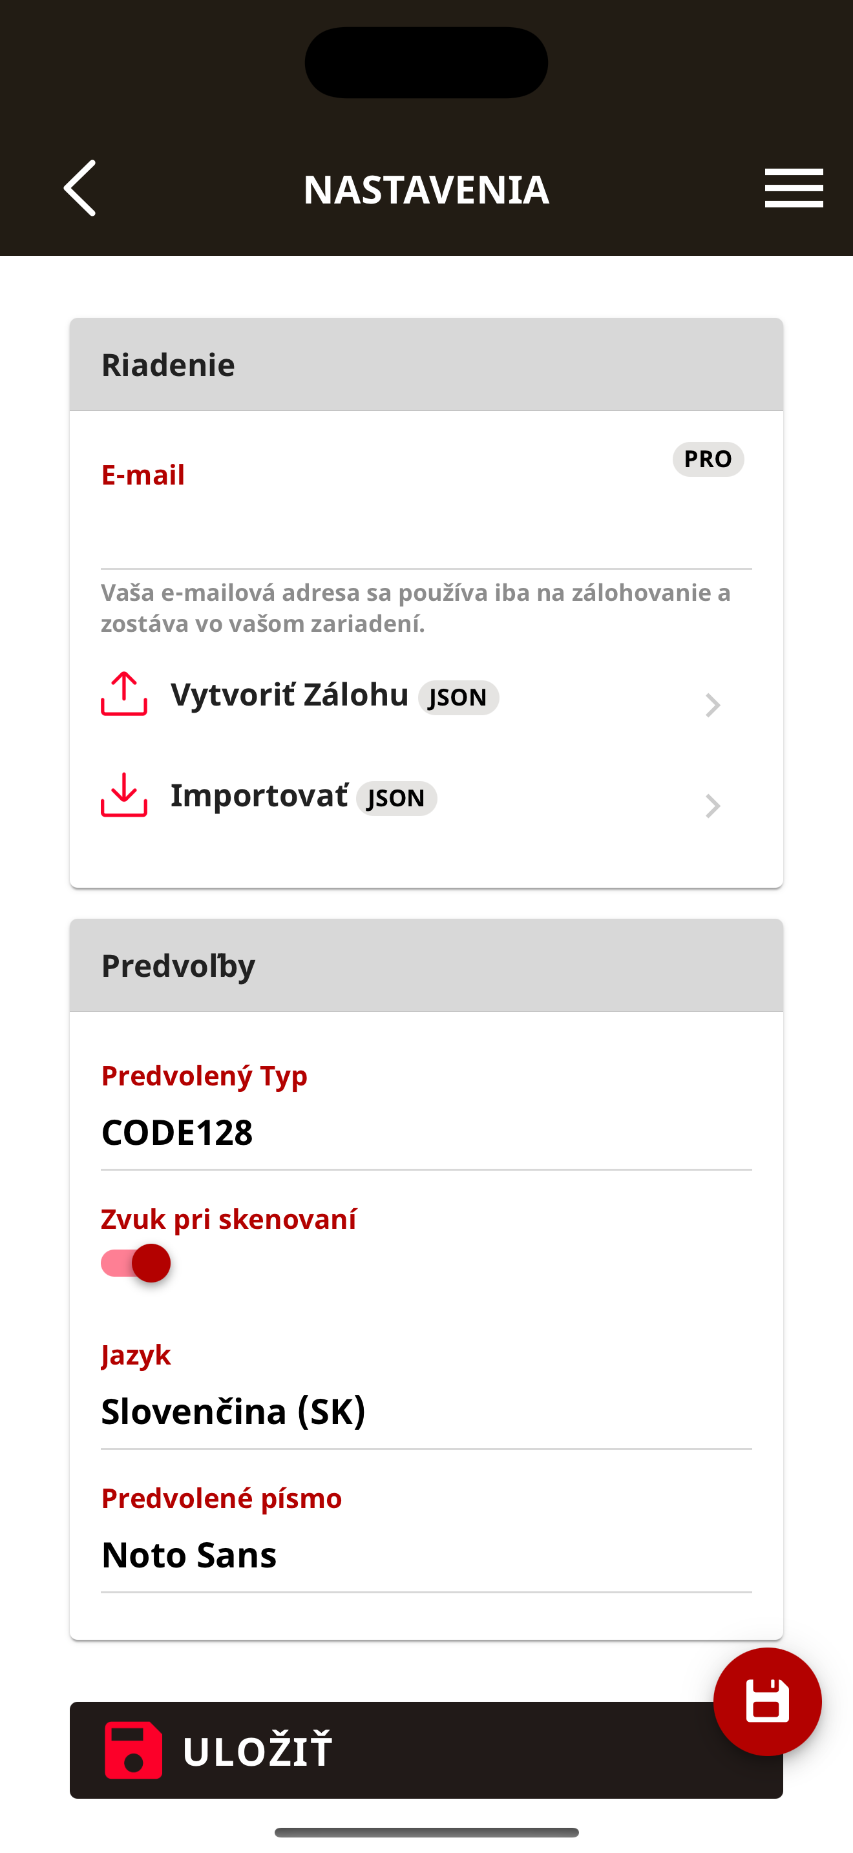Open the Predvolený Typ CODE128 dropdown

click(426, 1132)
